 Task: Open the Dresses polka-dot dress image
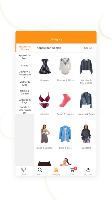45,66
